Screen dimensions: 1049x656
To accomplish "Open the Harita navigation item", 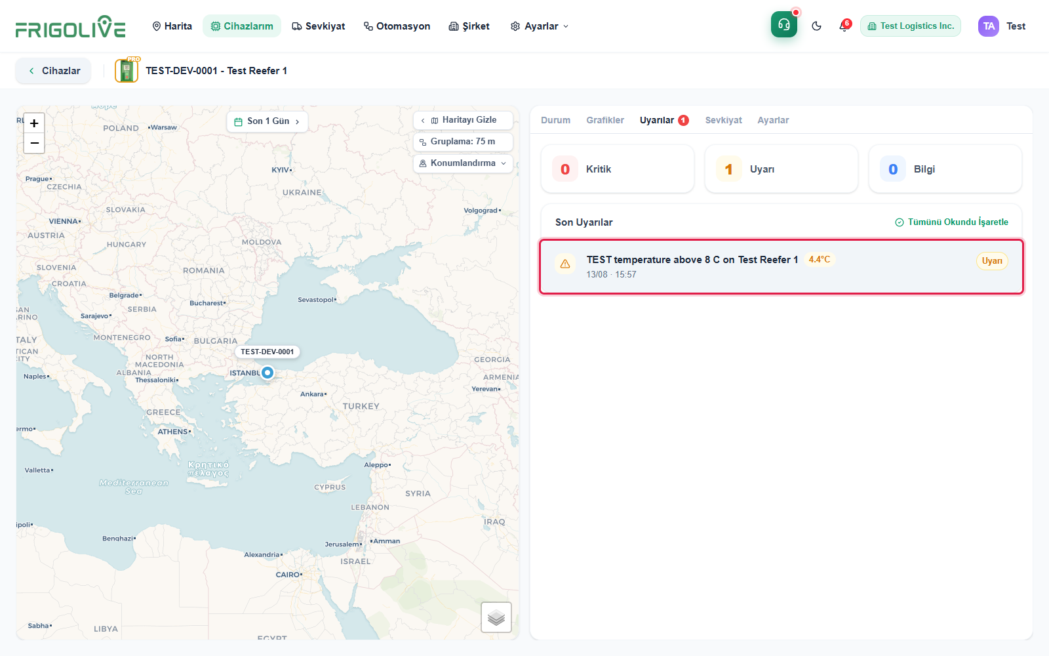I will pyautogui.click(x=172, y=26).
